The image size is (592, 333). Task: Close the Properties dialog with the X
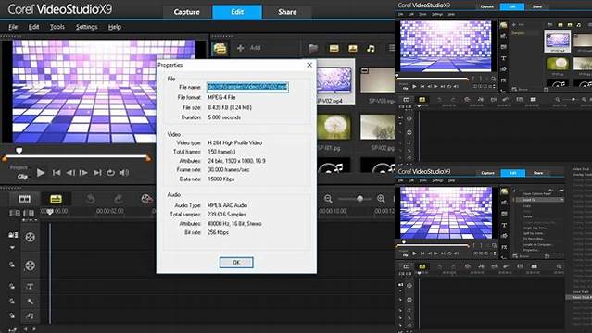tap(309, 65)
